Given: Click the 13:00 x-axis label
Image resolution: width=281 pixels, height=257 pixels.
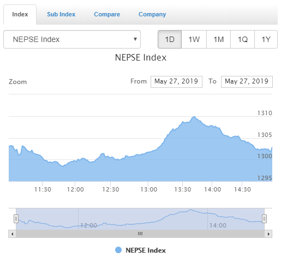Looking at the screenshot, I should (148, 189).
